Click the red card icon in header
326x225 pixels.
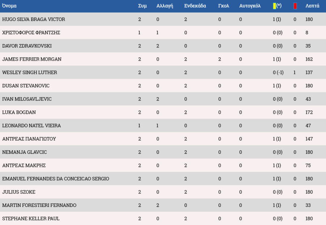(x=295, y=6)
